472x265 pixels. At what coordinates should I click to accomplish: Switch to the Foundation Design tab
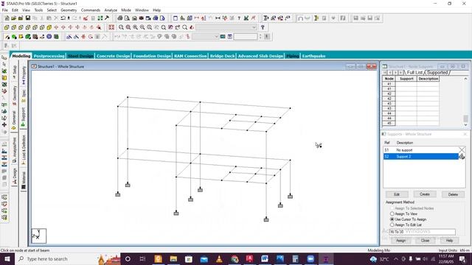(152, 56)
